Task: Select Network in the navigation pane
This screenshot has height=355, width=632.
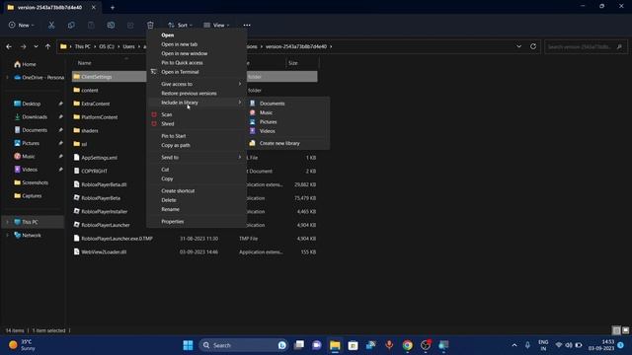Action: coord(28,235)
